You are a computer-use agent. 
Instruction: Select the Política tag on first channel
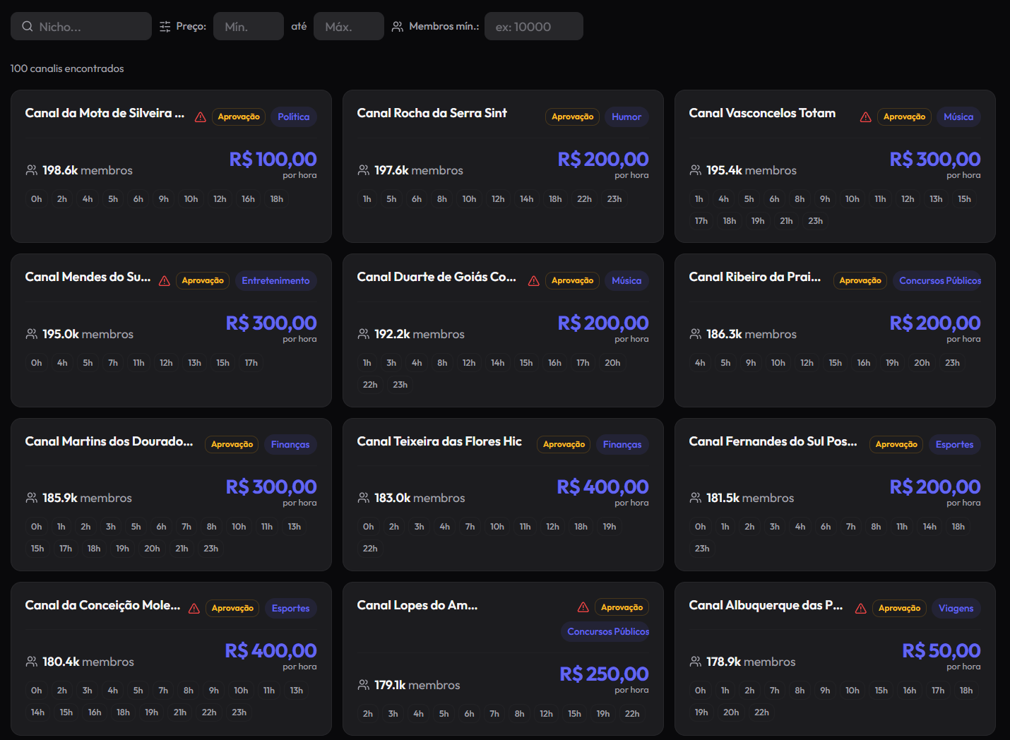[294, 117]
